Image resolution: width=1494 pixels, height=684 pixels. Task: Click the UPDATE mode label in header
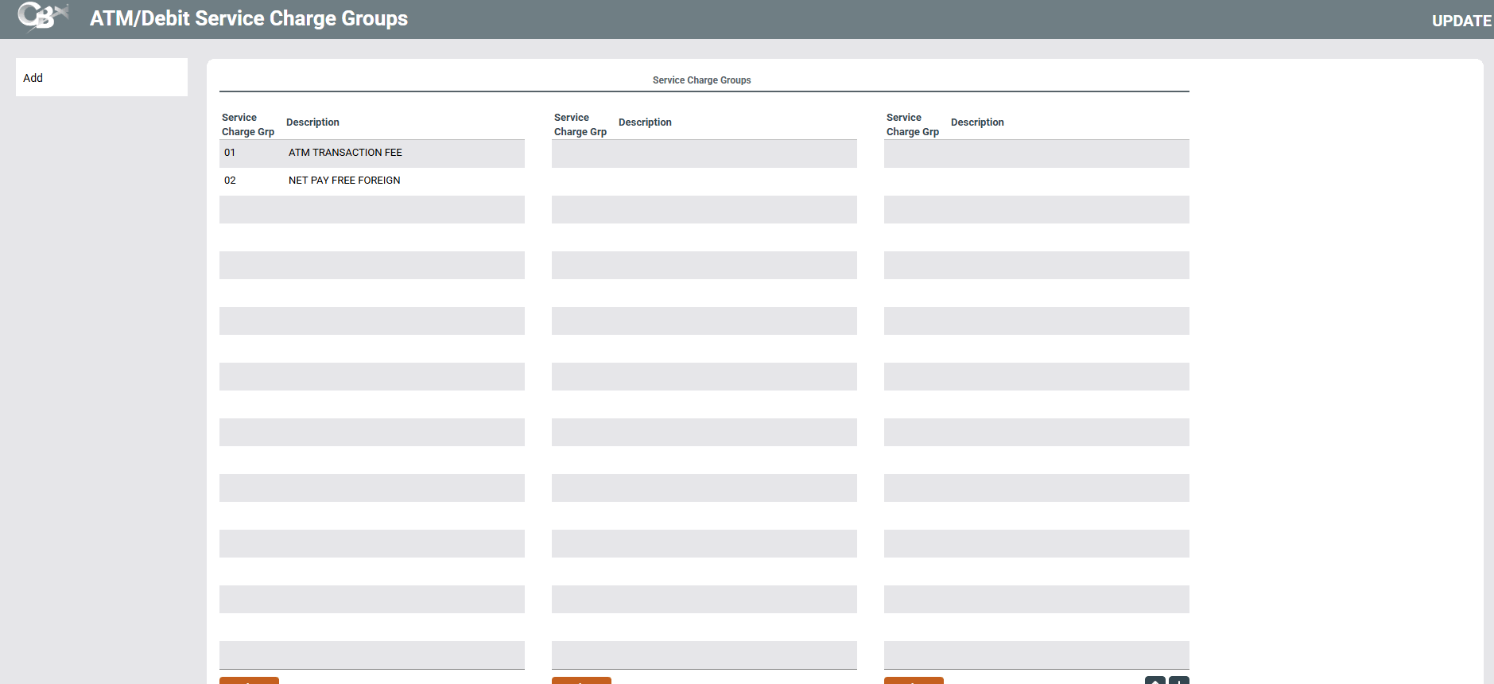pos(1461,21)
